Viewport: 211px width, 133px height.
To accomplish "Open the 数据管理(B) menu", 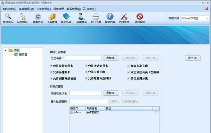I will (x=73, y=9).
